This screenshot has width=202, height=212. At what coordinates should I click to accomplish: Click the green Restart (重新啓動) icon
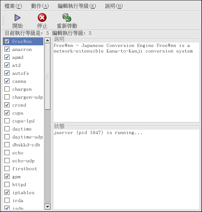pos(67,18)
